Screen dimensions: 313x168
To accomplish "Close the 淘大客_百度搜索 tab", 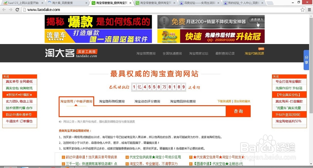I will pos(86,3).
